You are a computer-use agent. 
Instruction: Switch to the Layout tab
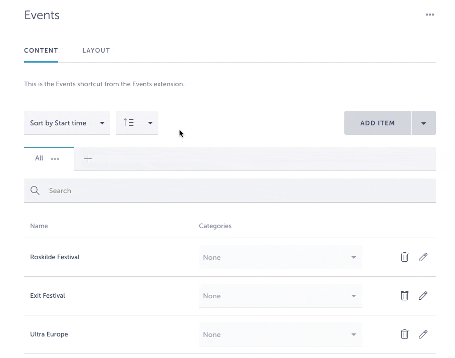96,51
